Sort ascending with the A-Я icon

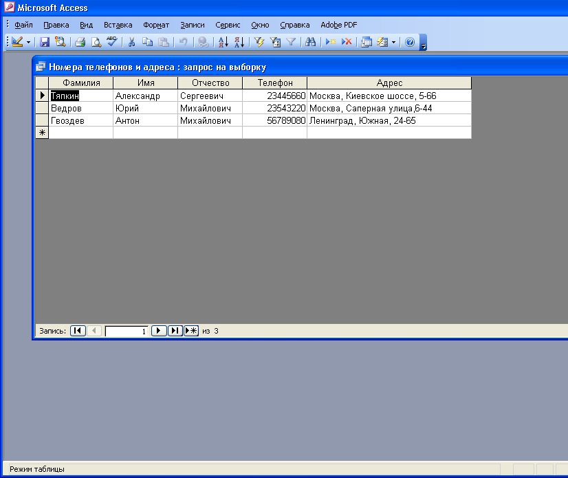pyautogui.click(x=223, y=42)
